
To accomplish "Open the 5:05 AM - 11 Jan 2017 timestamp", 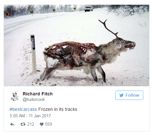I will click(30, 116).
